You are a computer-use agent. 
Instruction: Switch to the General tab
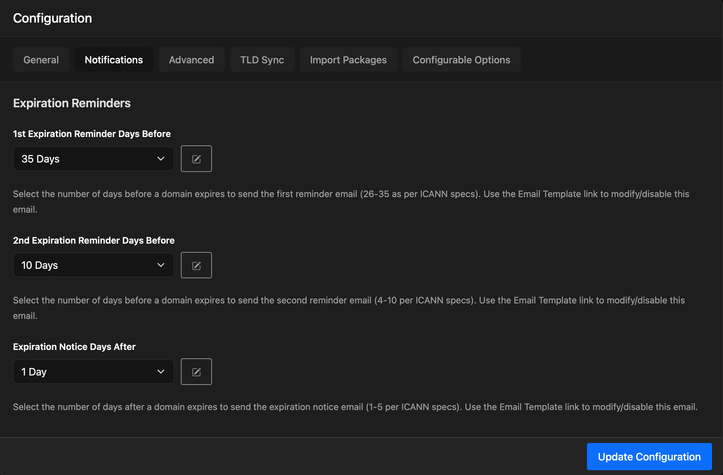[x=41, y=60]
